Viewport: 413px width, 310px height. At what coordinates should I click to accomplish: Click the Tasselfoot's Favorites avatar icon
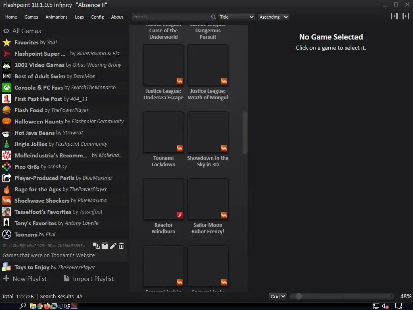point(6,212)
